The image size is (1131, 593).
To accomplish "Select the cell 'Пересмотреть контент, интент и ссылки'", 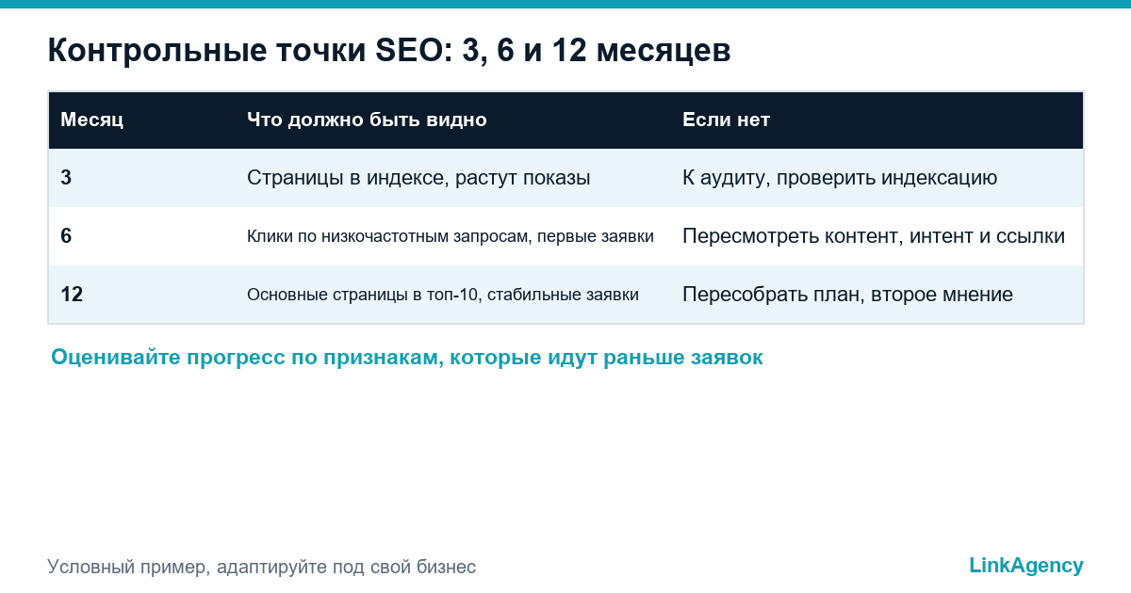I will [x=874, y=236].
